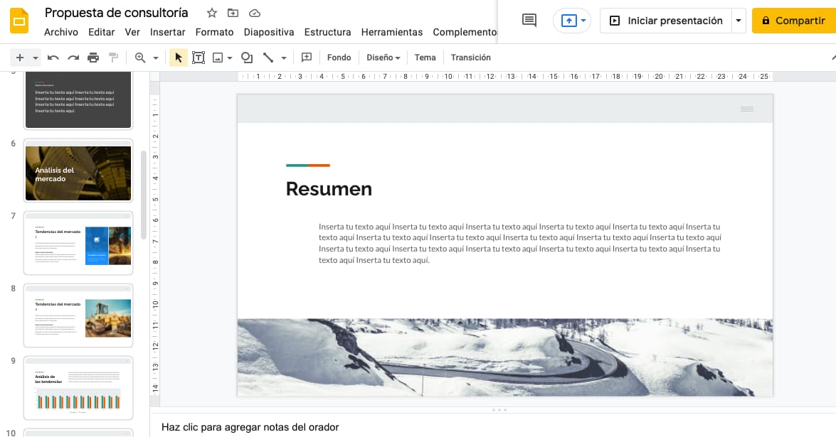Expand the zoom options dropdown
Image resolution: width=836 pixels, height=437 pixels.
154,57
